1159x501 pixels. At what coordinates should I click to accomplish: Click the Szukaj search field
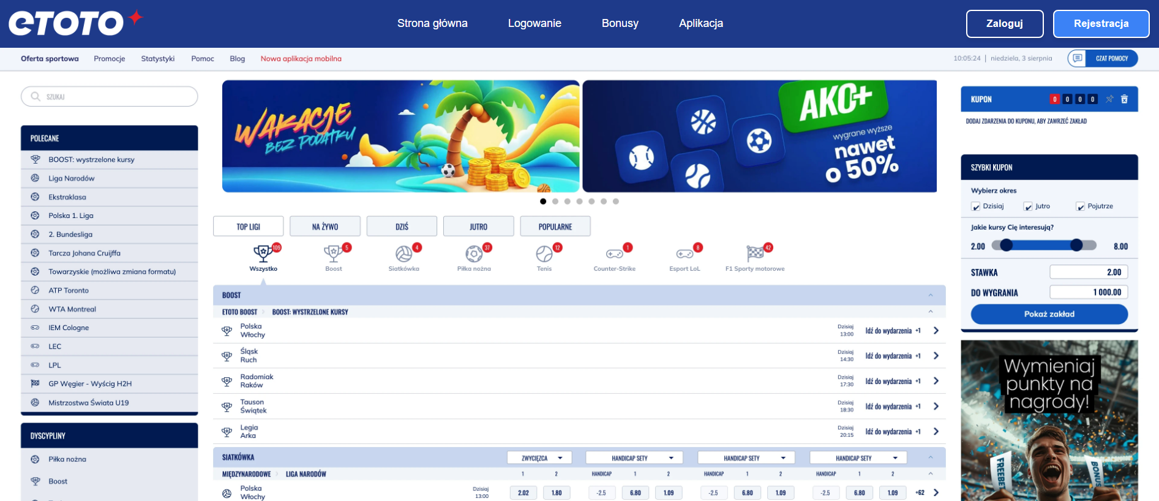point(110,96)
